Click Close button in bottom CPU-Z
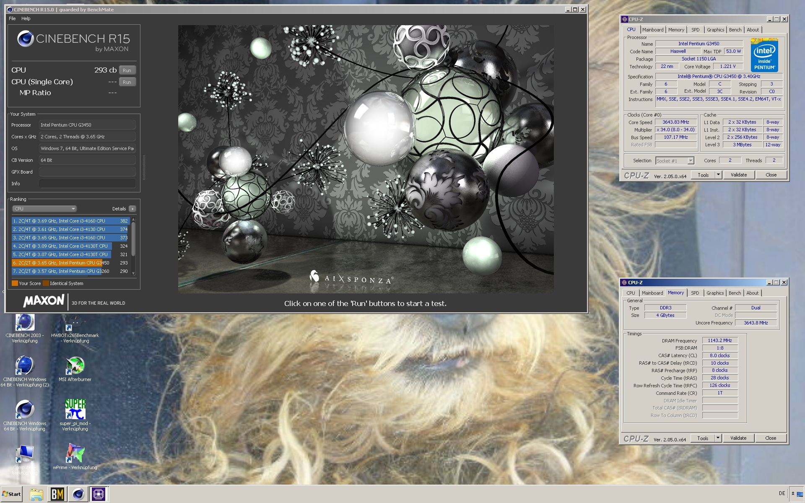805x503 pixels. (771, 438)
